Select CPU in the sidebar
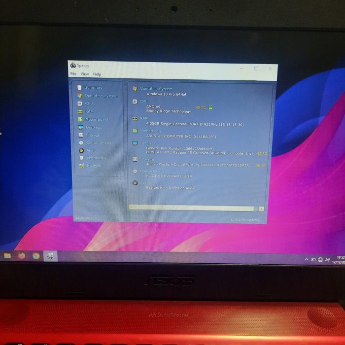The image size is (345, 345). point(89,103)
